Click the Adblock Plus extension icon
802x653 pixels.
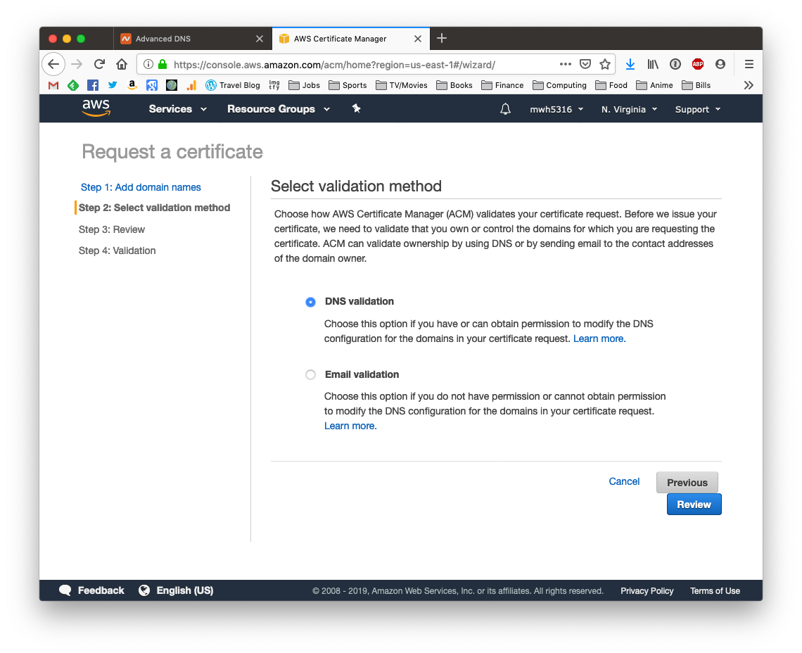(698, 64)
